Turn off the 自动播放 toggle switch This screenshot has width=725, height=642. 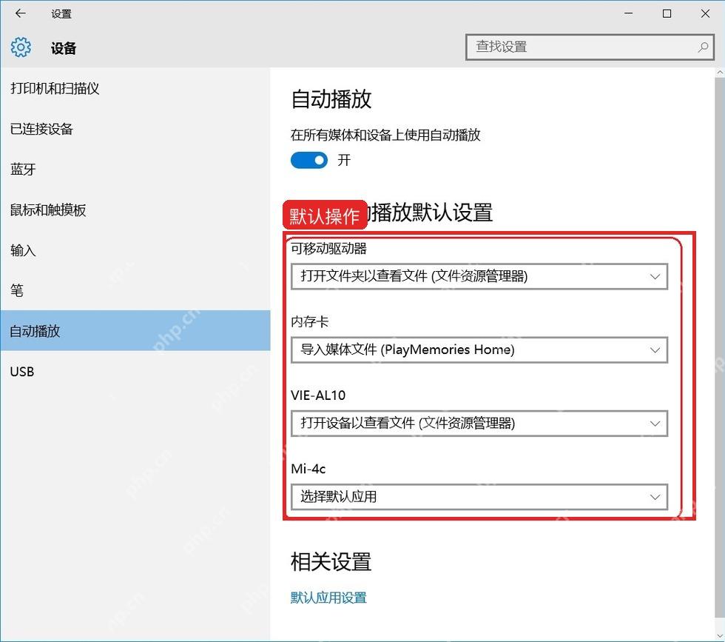click(x=309, y=160)
